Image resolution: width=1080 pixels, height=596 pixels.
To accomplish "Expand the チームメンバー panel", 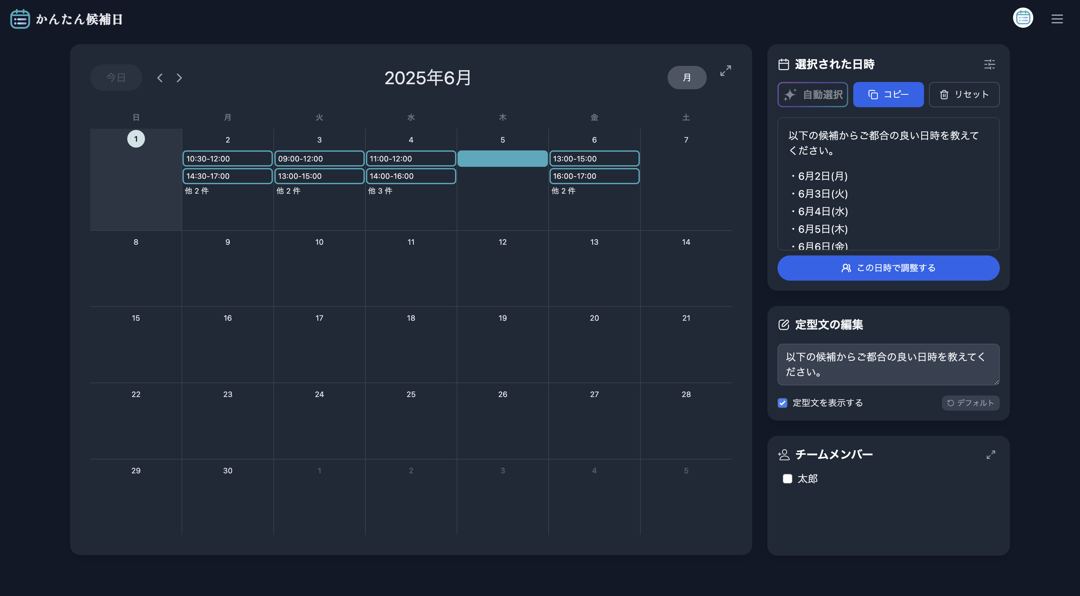I will (x=991, y=454).
